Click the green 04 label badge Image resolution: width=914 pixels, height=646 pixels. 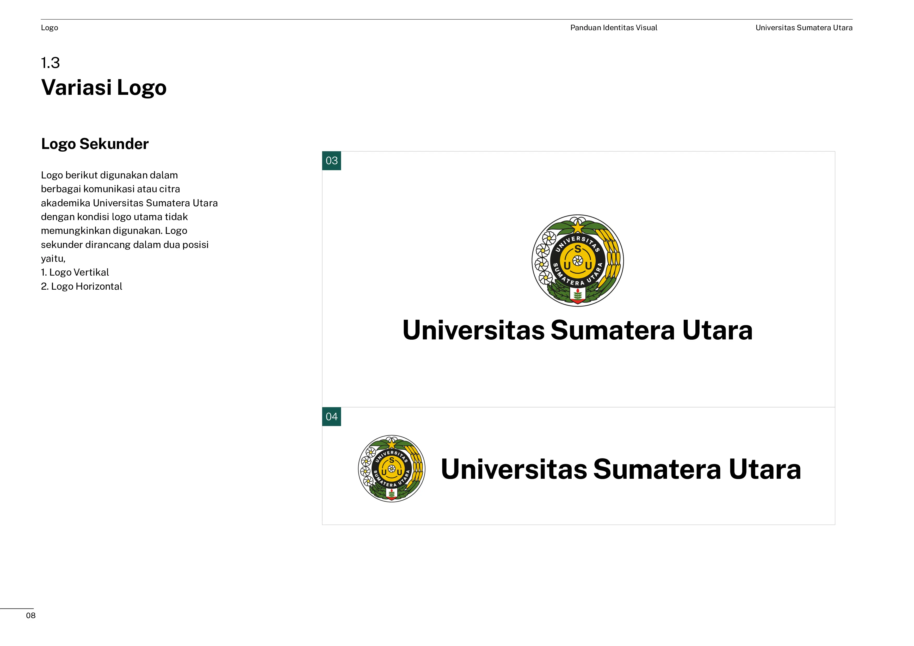coord(331,416)
